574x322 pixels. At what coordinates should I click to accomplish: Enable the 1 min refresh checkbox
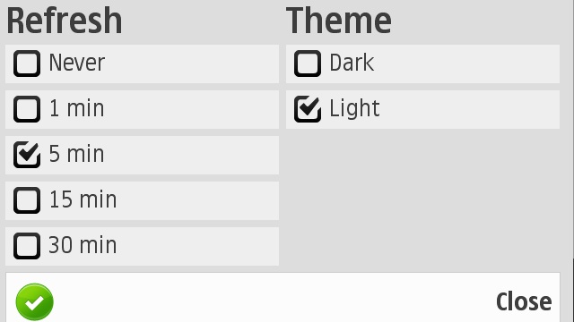(x=27, y=109)
